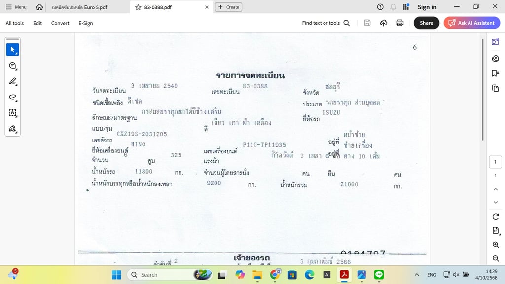This screenshot has height=284, width=505.
Task: Open the fill and sign pen tool
Action: point(13,129)
